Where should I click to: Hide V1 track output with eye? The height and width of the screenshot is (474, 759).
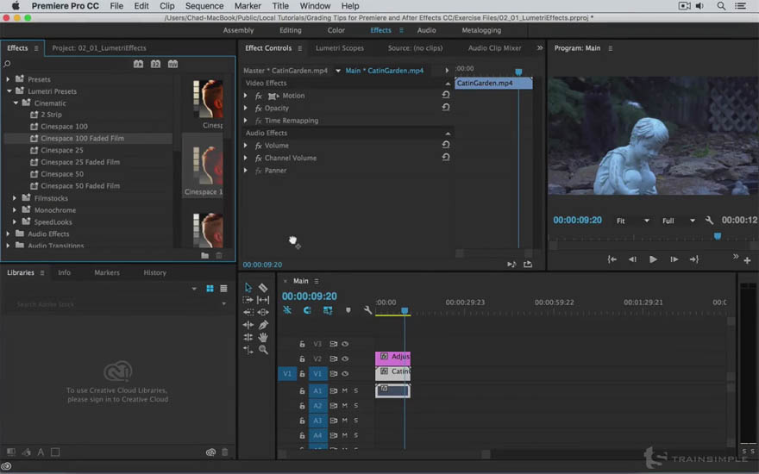pyautogui.click(x=345, y=374)
